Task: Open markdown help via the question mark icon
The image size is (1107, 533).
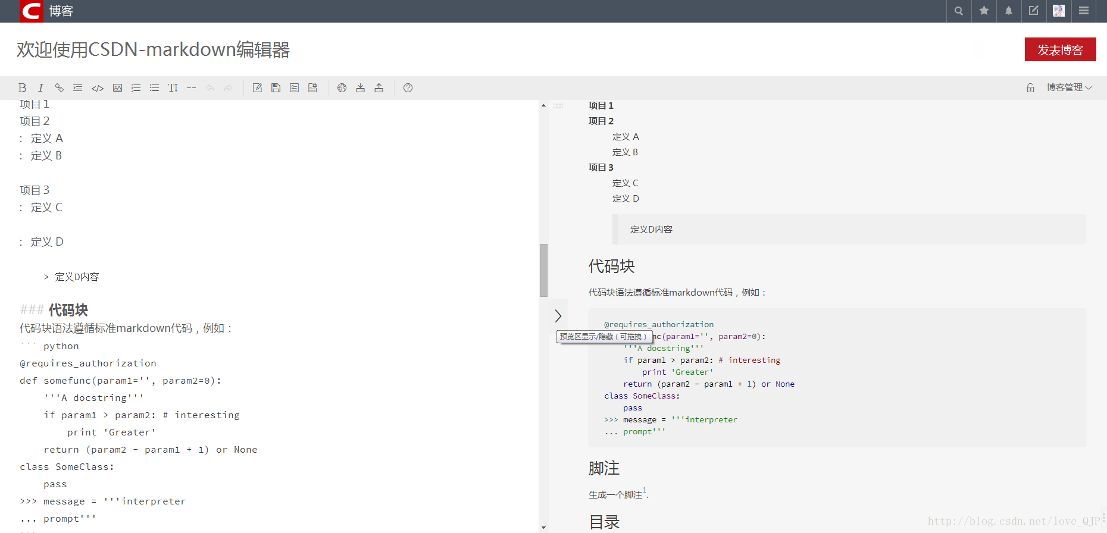Action: tap(408, 88)
